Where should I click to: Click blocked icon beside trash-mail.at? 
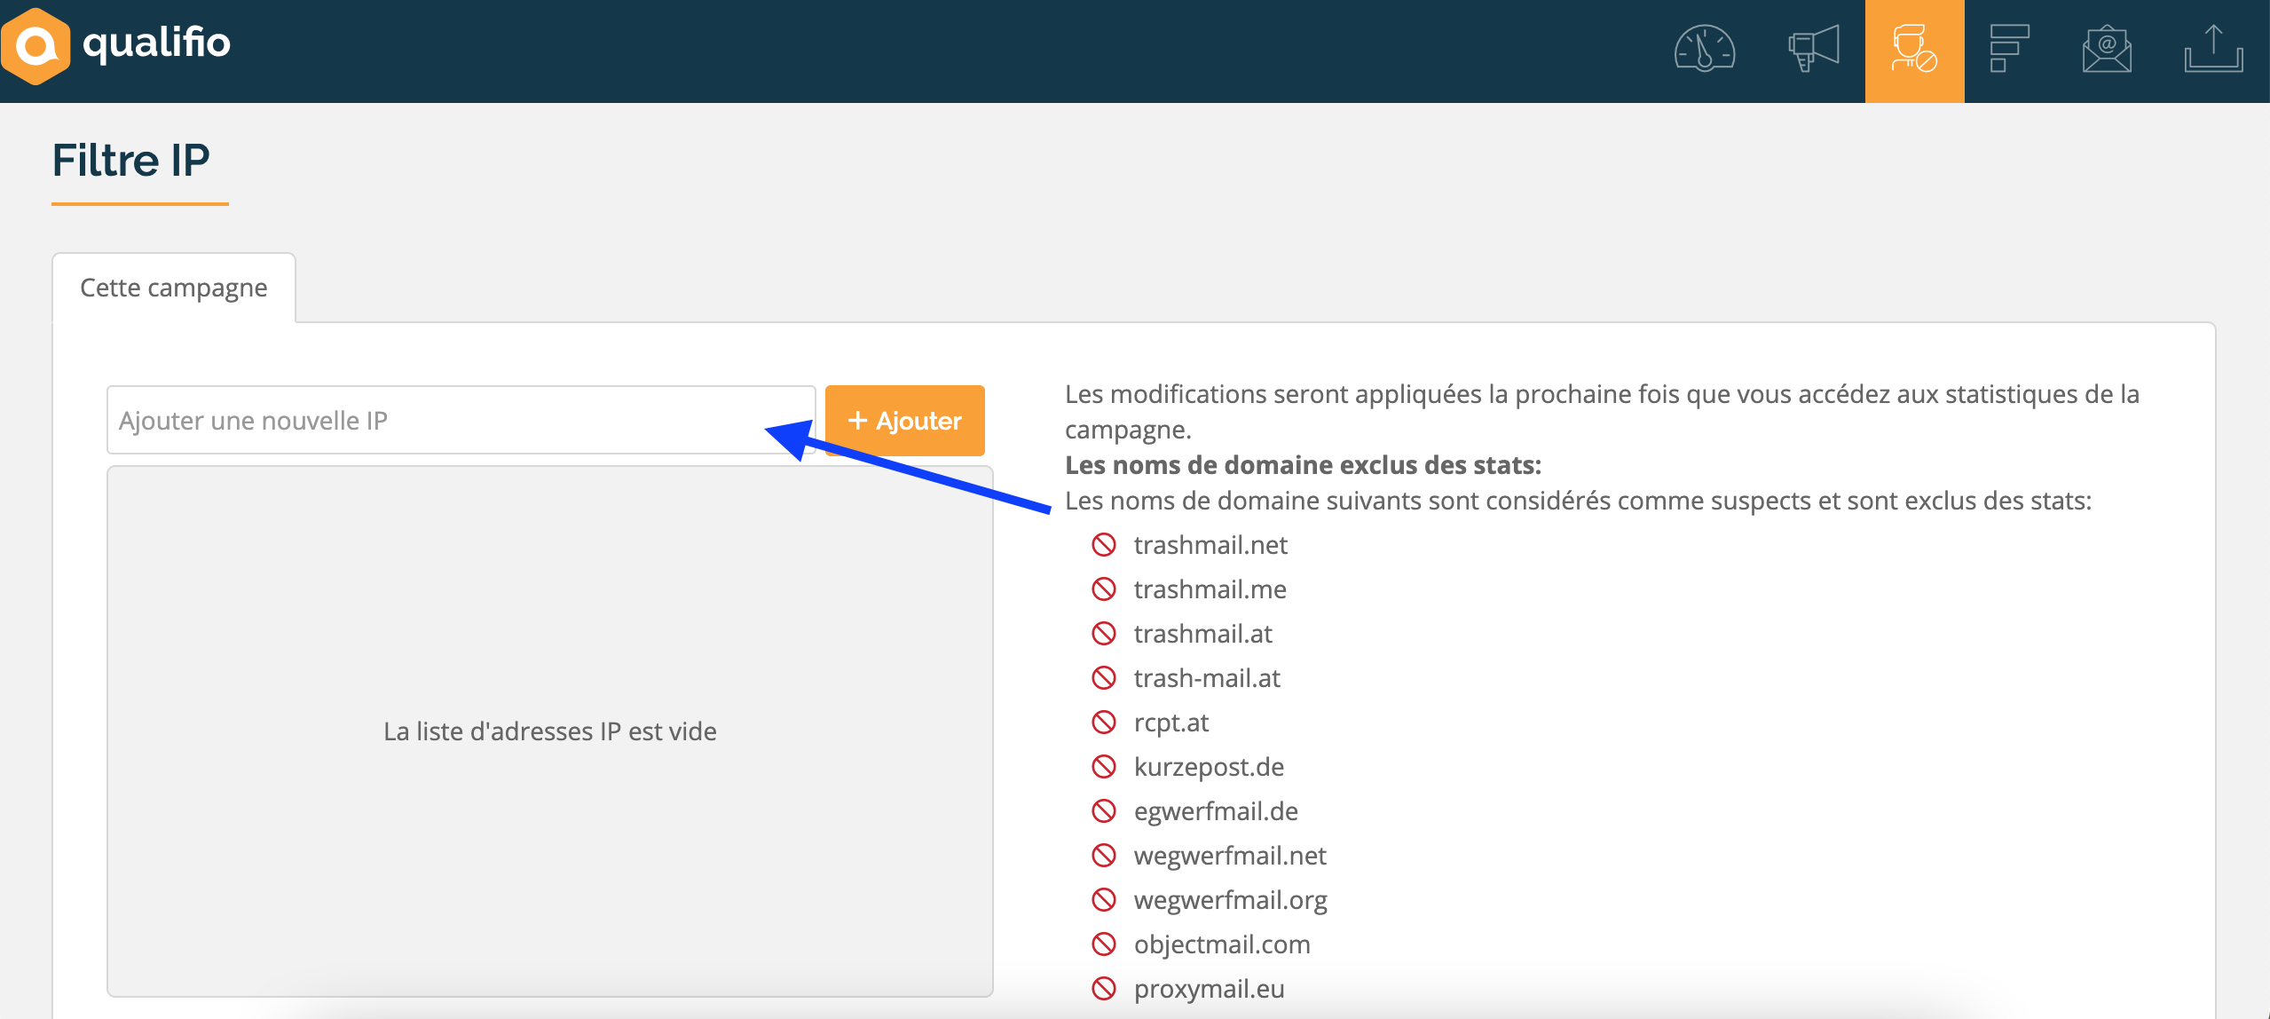tap(1103, 678)
